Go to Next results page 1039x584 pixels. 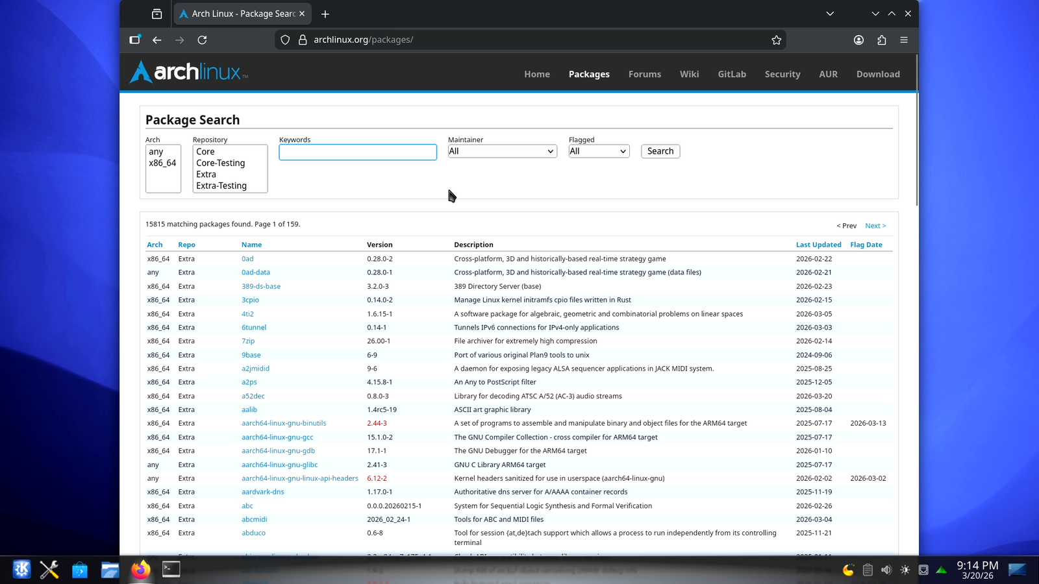(875, 226)
